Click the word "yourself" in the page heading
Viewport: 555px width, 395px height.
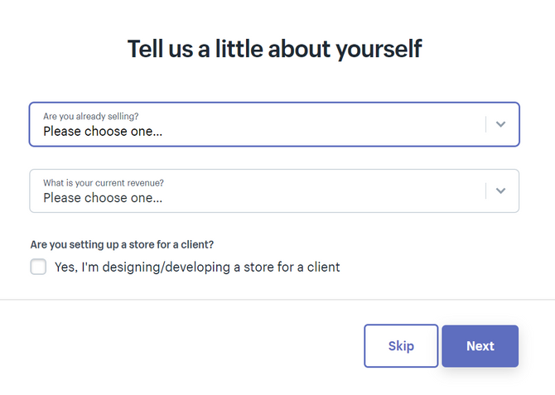(377, 49)
